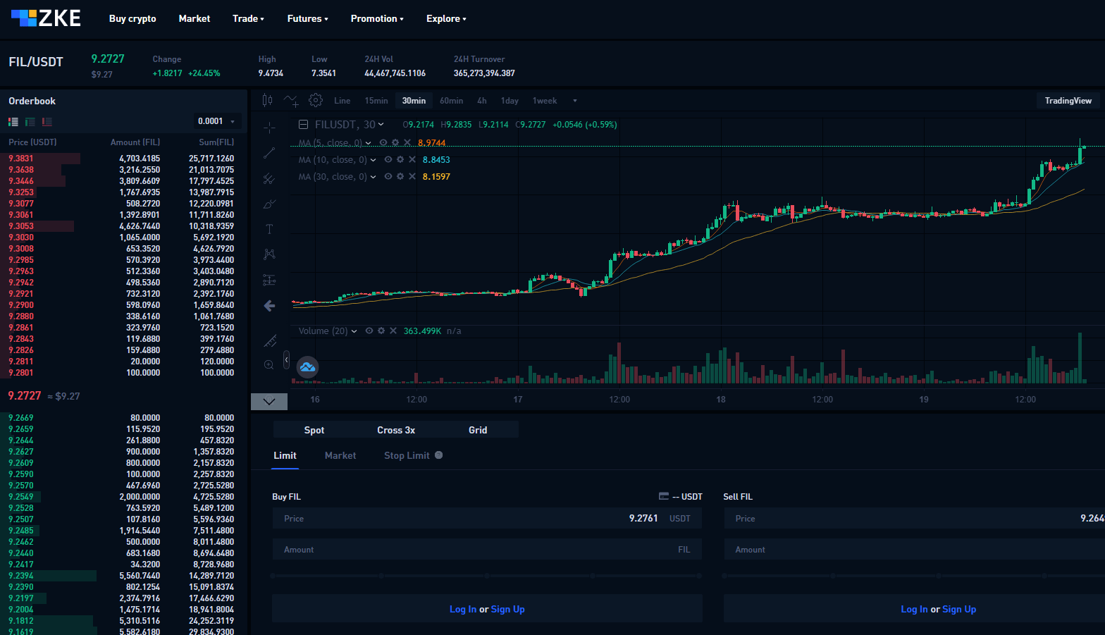This screenshot has height=635, width=1105.
Task: Show only sell orders in orderbook
Action: pos(47,122)
